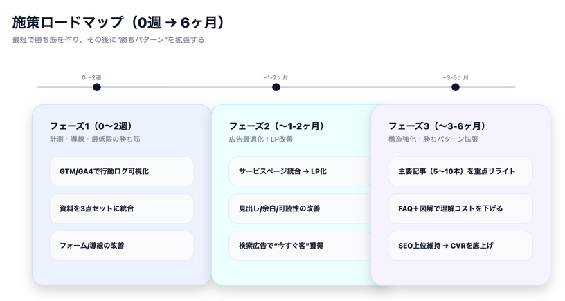Select the 資料を3点セットに統合 item

point(121,208)
